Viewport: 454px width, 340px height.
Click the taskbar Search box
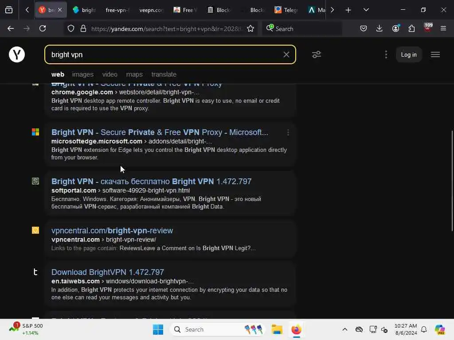[217, 329]
